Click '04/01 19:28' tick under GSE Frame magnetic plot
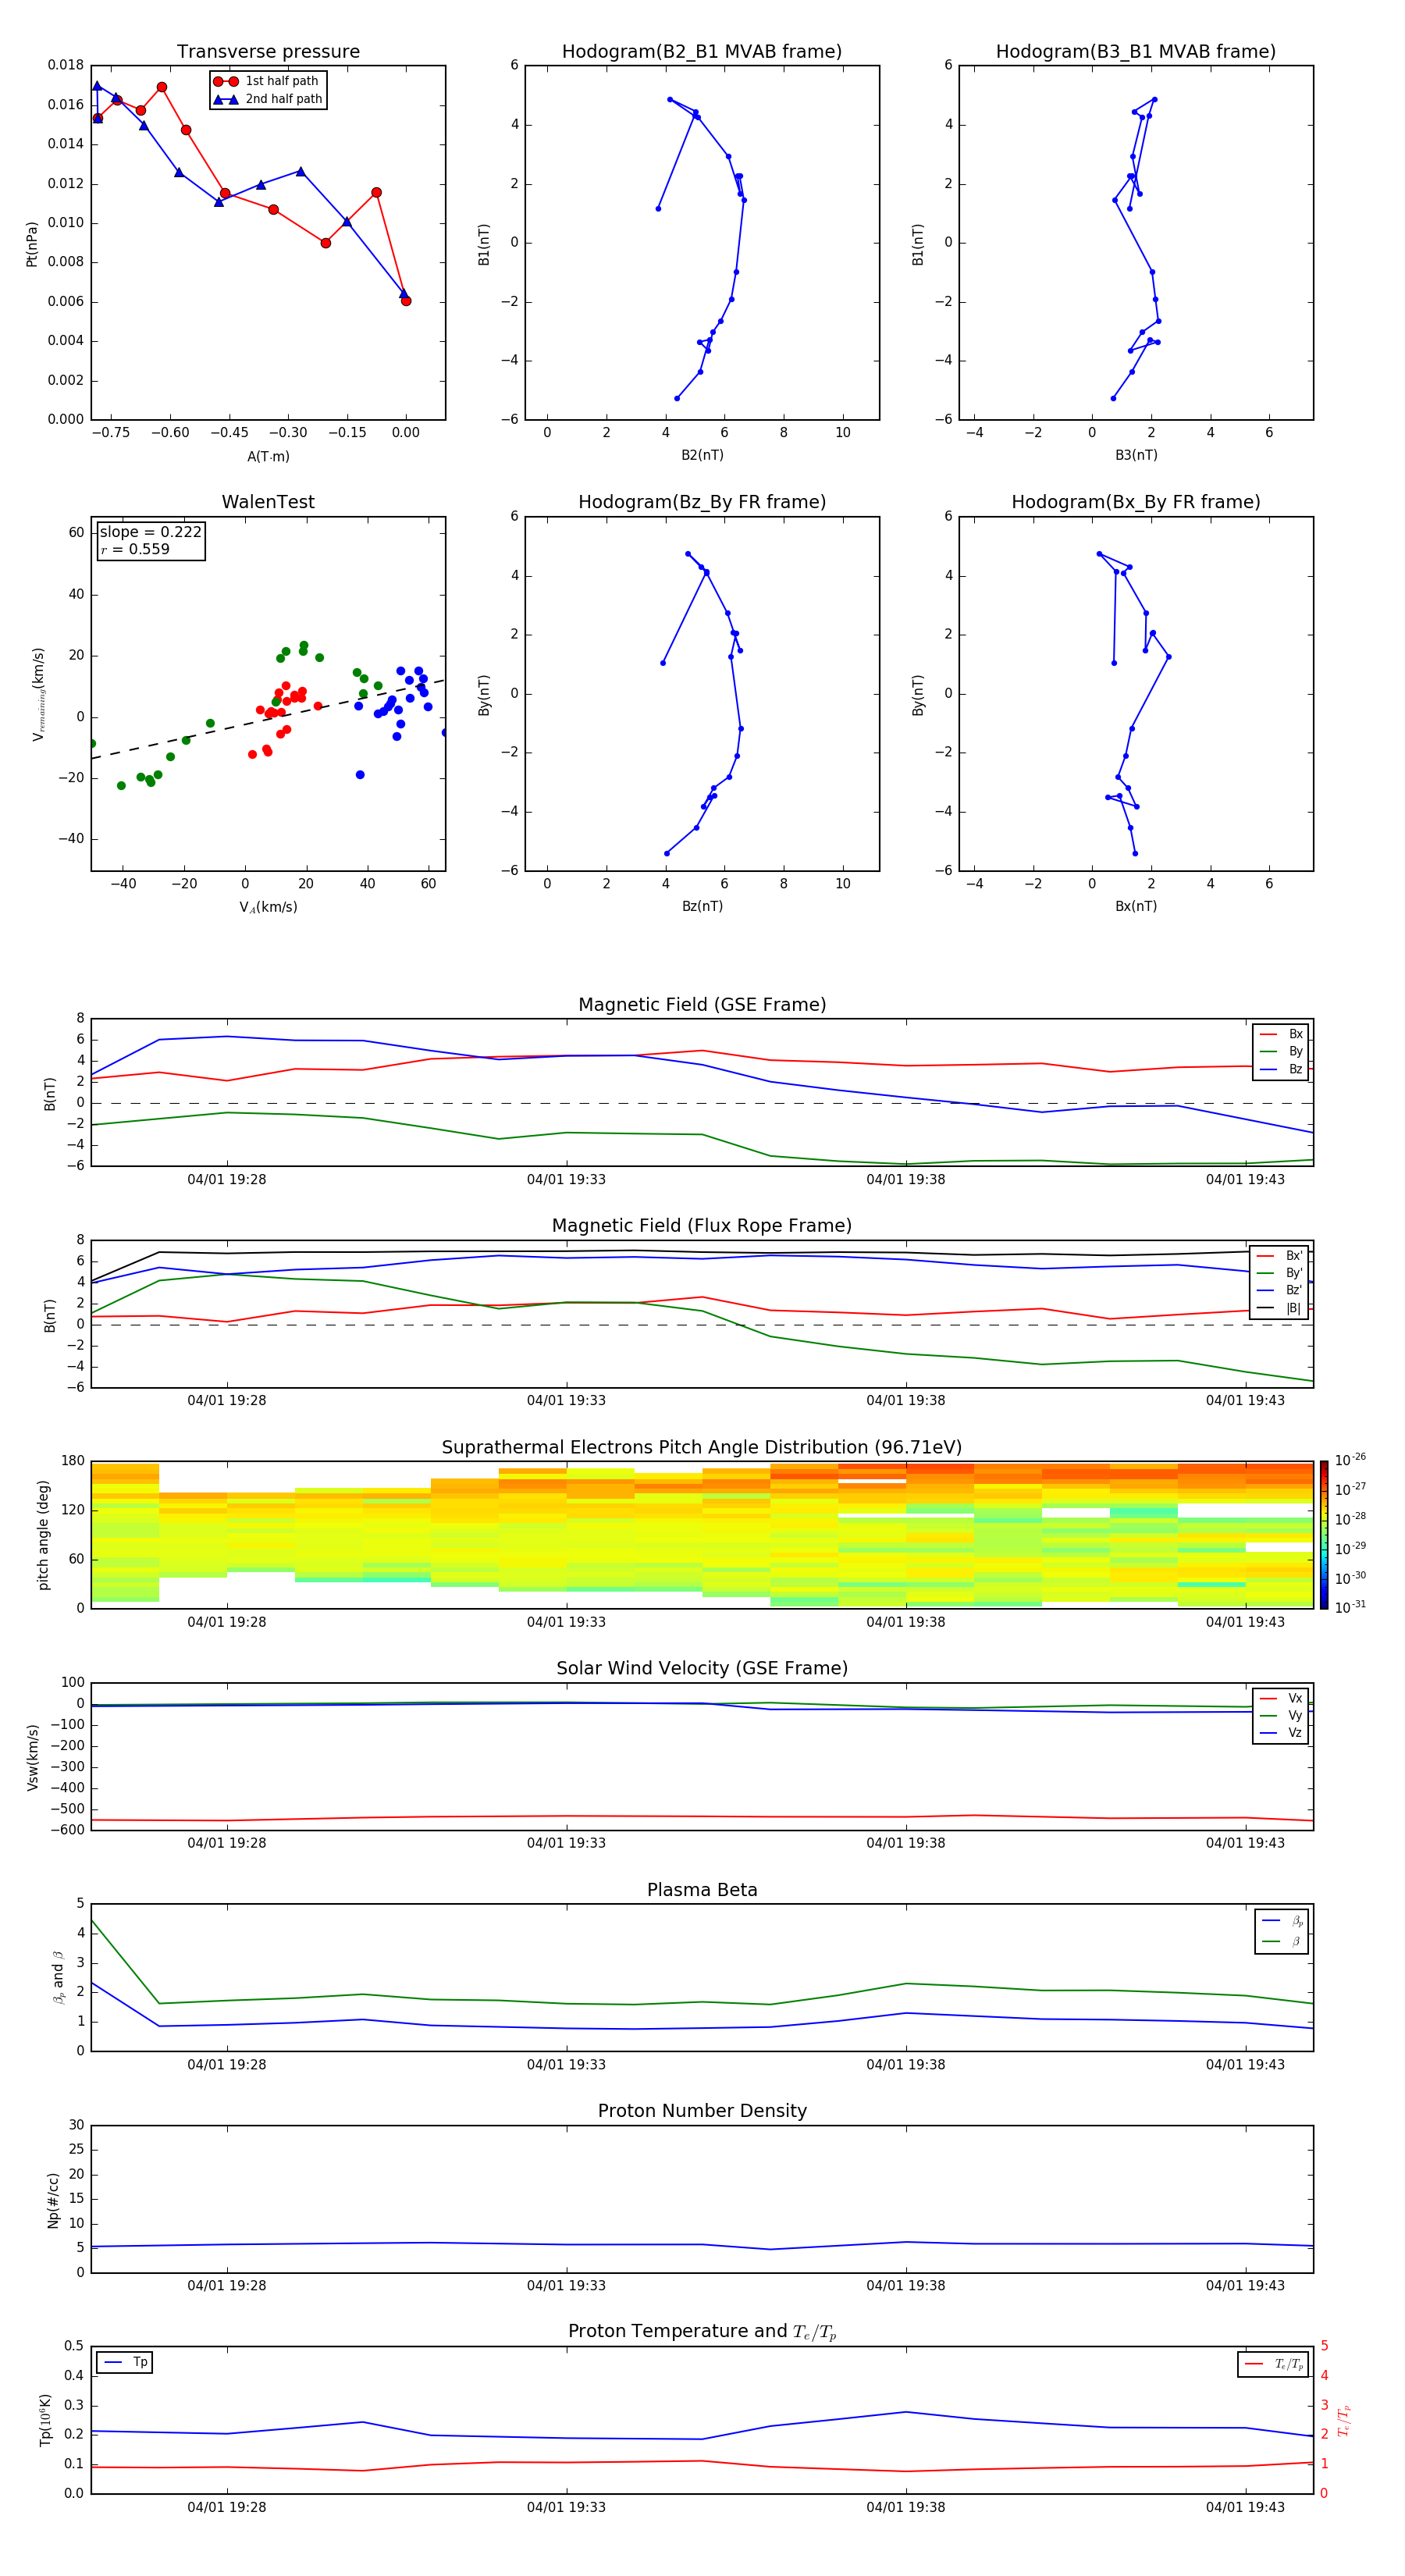 tap(227, 1180)
